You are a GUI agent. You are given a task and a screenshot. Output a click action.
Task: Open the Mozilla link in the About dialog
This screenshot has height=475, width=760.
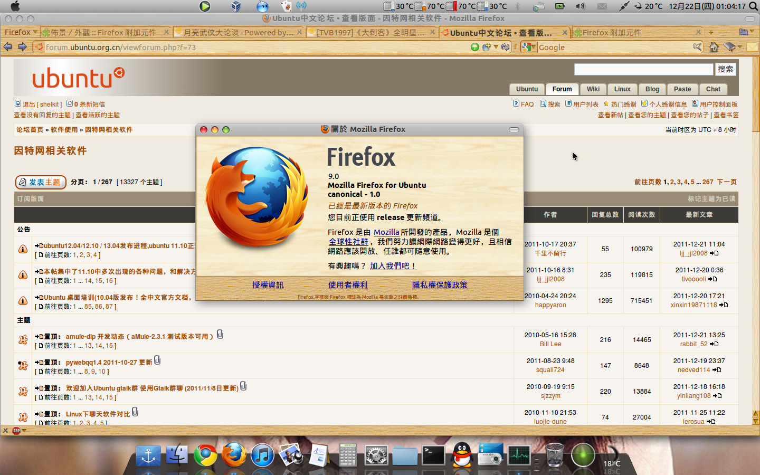[386, 232]
